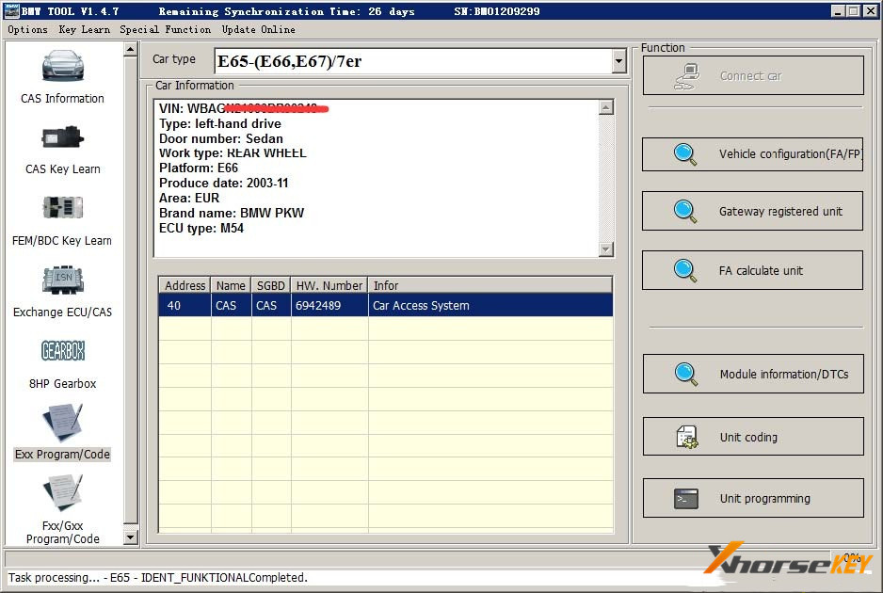Open the Options menu
Image resolution: width=883 pixels, height=593 pixels.
[27, 29]
